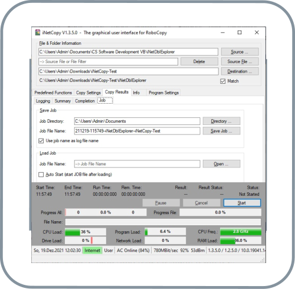Viewport: 295px width, 289px height.
Task: Click the File Name display field
Action: click(x=163, y=222)
